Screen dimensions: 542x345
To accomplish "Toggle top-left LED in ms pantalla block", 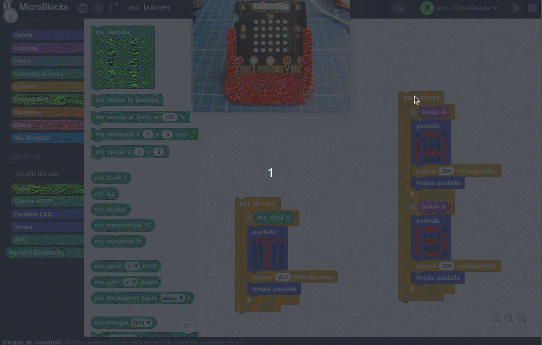I will coord(100,43).
